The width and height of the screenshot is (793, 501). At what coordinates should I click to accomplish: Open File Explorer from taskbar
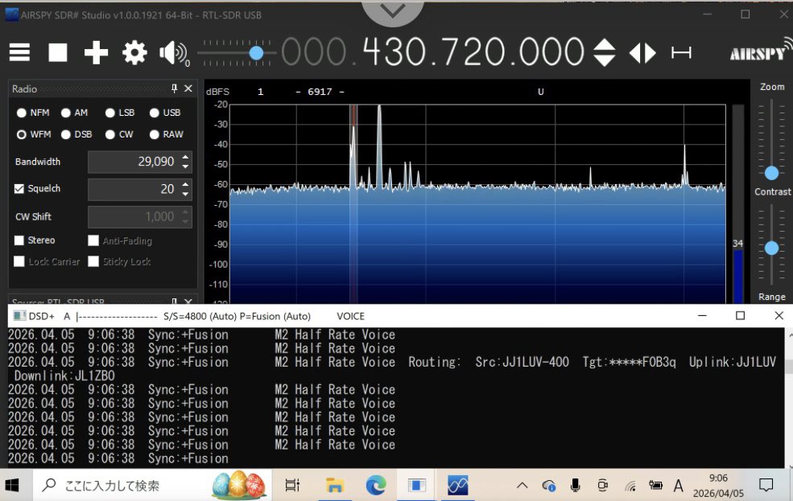pos(334,486)
